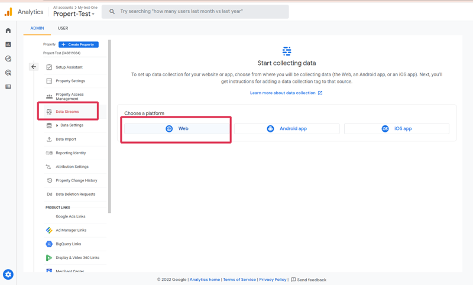473x285 pixels.
Task: Click the My-test-One breadcrumb
Action: tap(88, 7)
